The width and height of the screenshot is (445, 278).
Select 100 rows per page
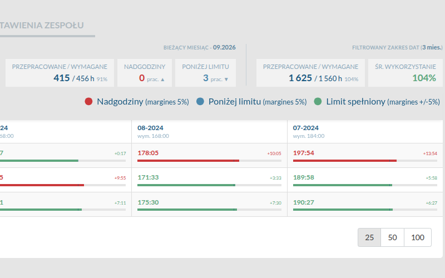click(x=418, y=237)
